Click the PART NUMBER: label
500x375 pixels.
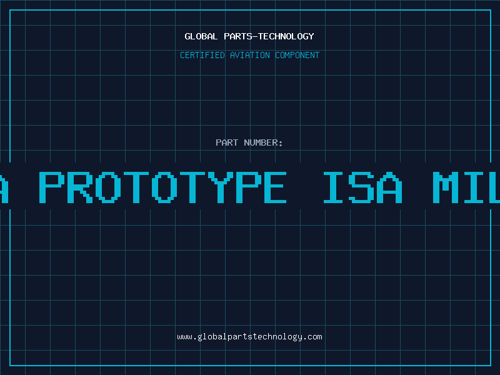click(x=249, y=142)
